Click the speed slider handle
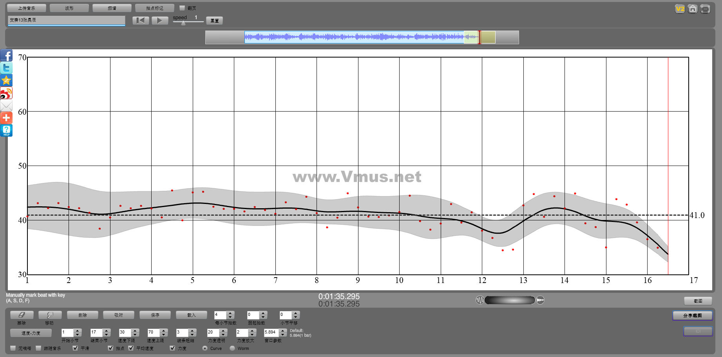Image resolution: width=722 pixels, height=357 pixels. click(183, 23)
